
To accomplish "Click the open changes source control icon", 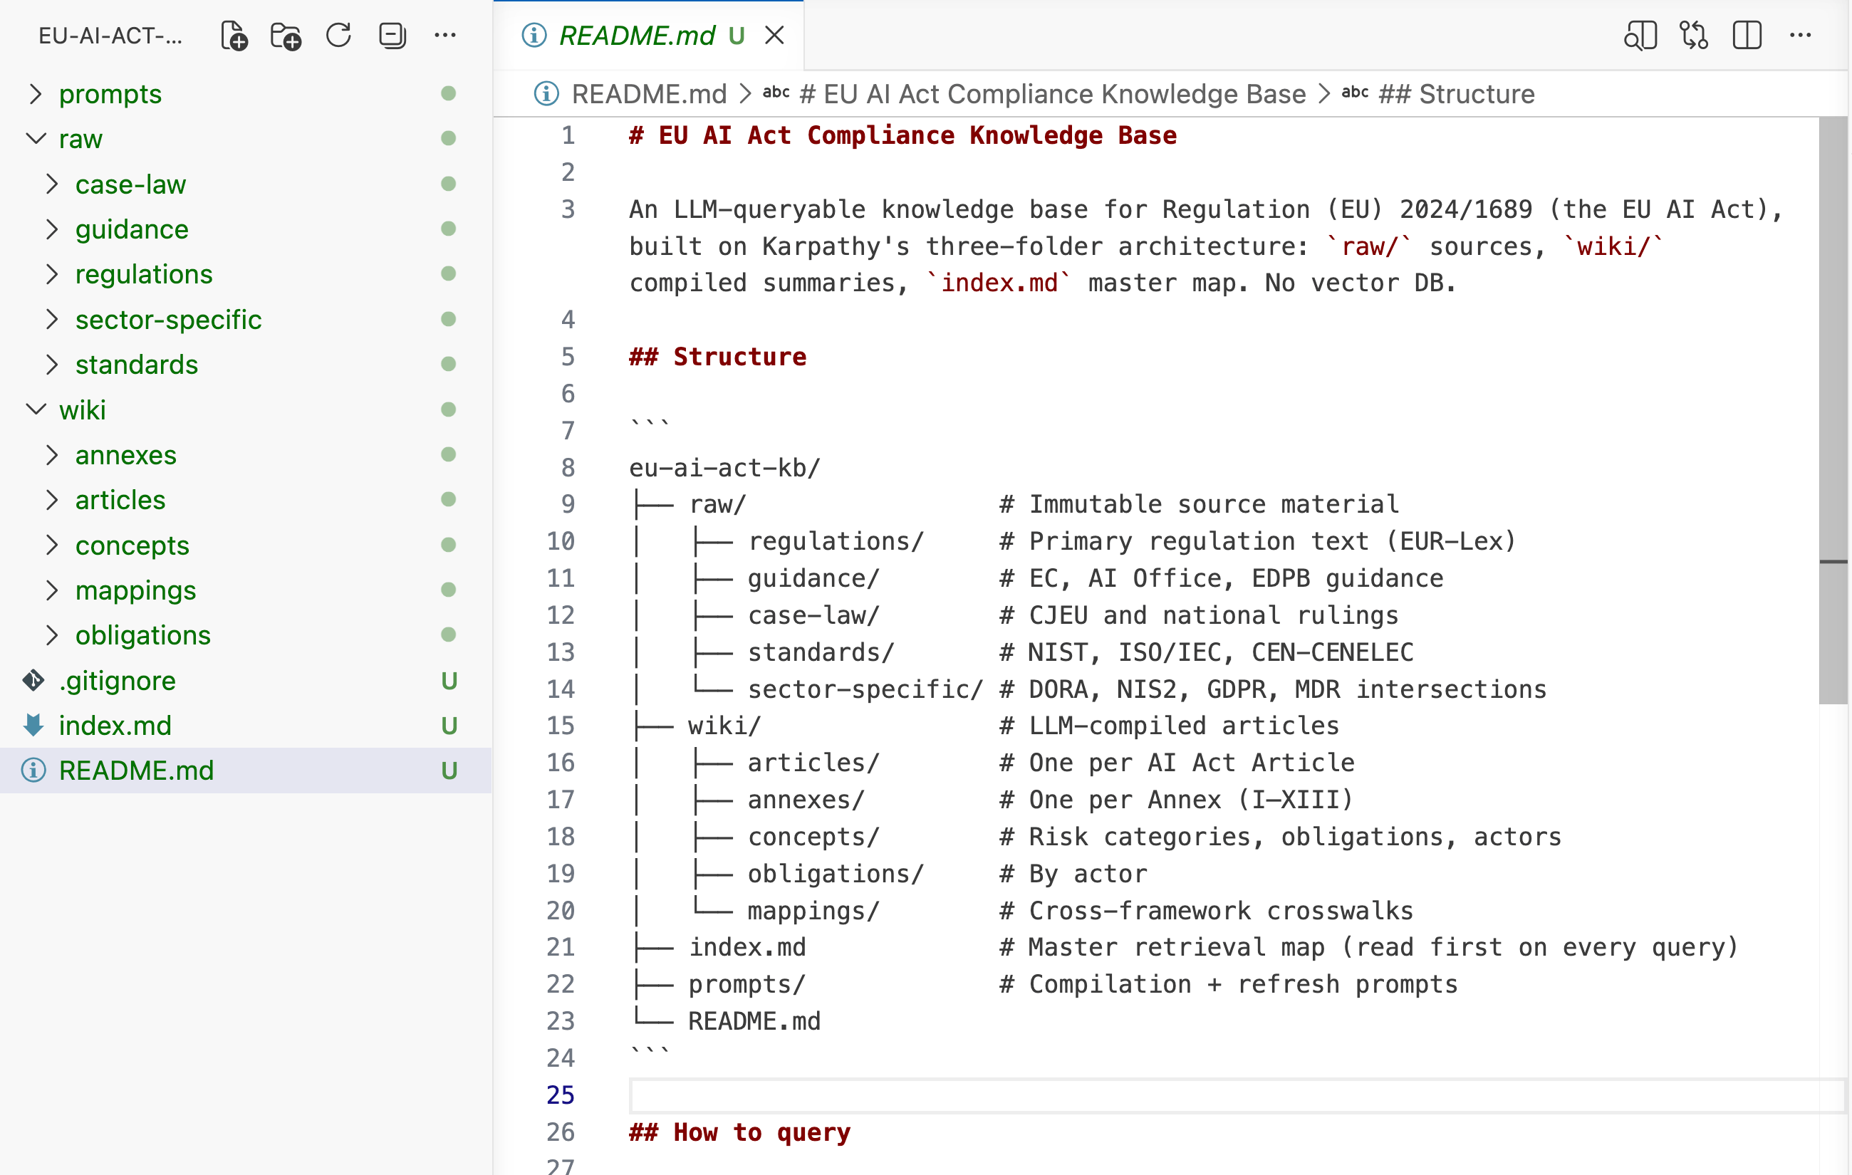I will [1694, 36].
